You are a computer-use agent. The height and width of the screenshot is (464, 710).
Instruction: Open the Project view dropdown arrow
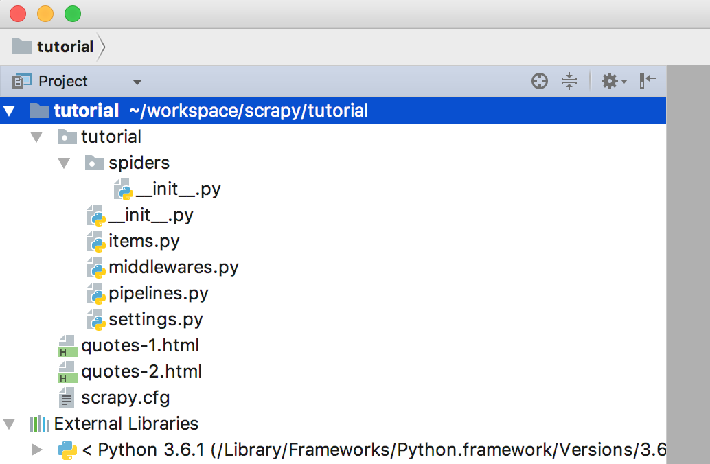(137, 82)
